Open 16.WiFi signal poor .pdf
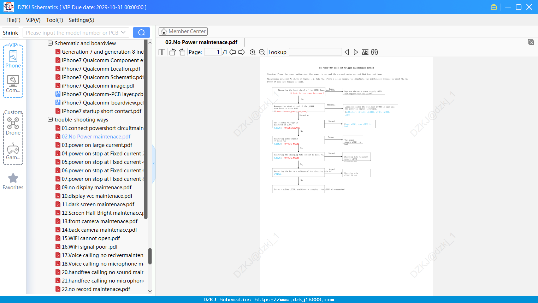Screen dimensions: 538x303 pos(90,247)
